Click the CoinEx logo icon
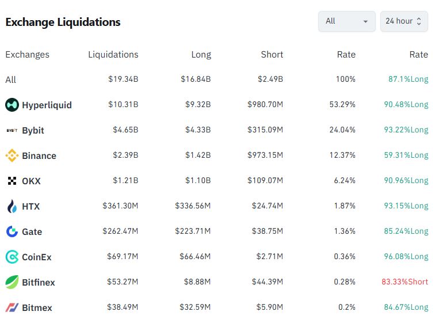Image resolution: width=435 pixels, height=319 pixels. [x=12, y=257]
